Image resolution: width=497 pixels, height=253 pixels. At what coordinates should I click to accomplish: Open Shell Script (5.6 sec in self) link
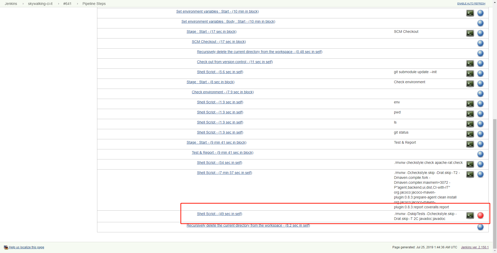220,72
